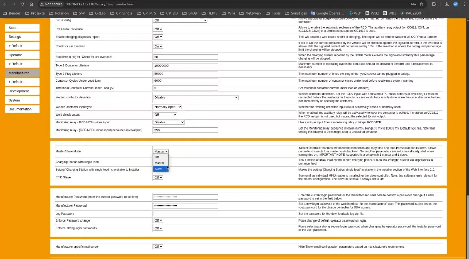Click the saved passwords key icon
The image size is (469, 259).
point(413,4)
